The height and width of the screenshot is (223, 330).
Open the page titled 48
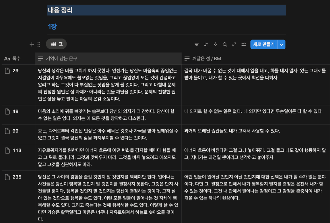point(16,111)
